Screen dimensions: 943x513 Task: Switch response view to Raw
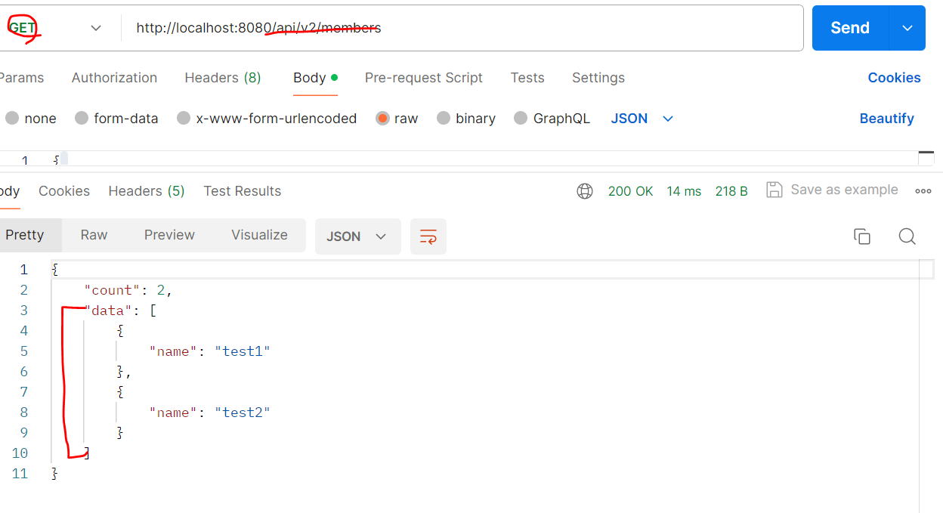pos(94,235)
